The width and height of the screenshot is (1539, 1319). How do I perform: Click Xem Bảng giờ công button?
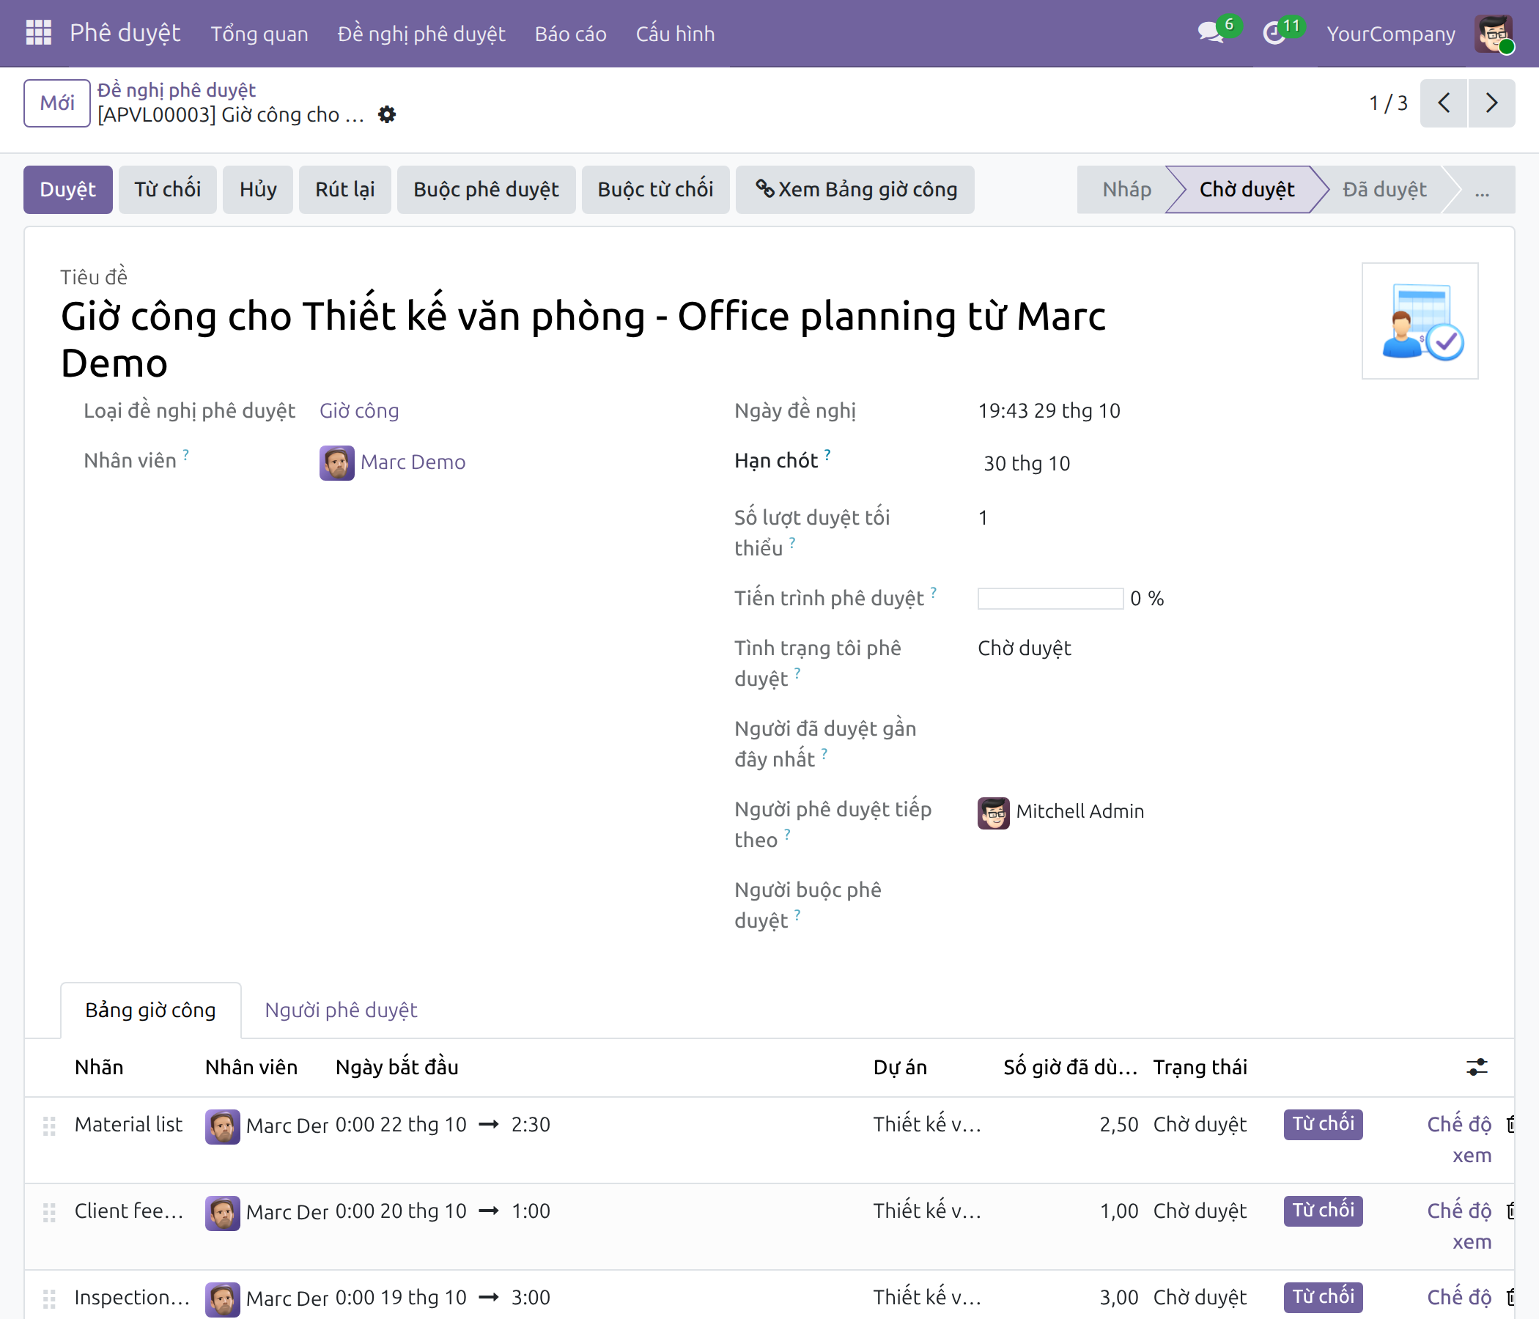point(855,189)
